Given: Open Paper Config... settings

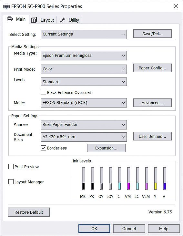Looking at the screenshot, I should [x=152, y=68].
